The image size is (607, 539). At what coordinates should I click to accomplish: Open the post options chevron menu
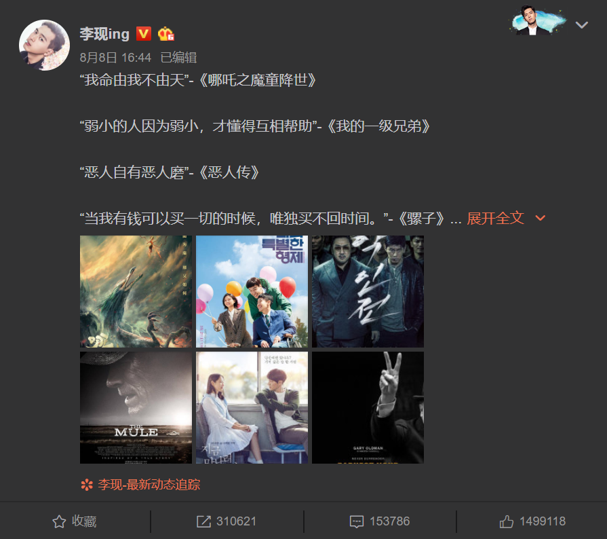pyautogui.click(x=581, y=25)
